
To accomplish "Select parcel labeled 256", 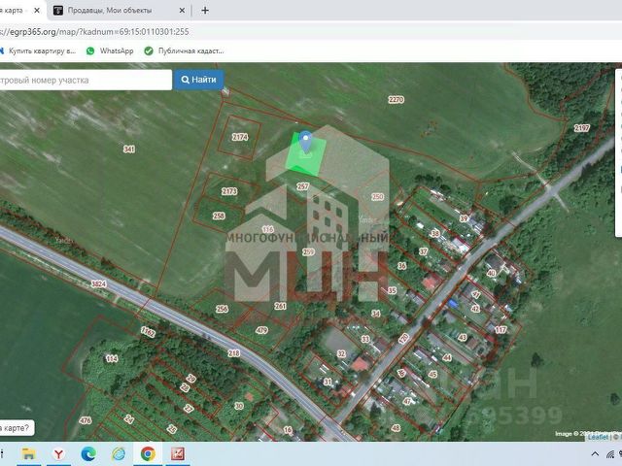I will (222, 309).
